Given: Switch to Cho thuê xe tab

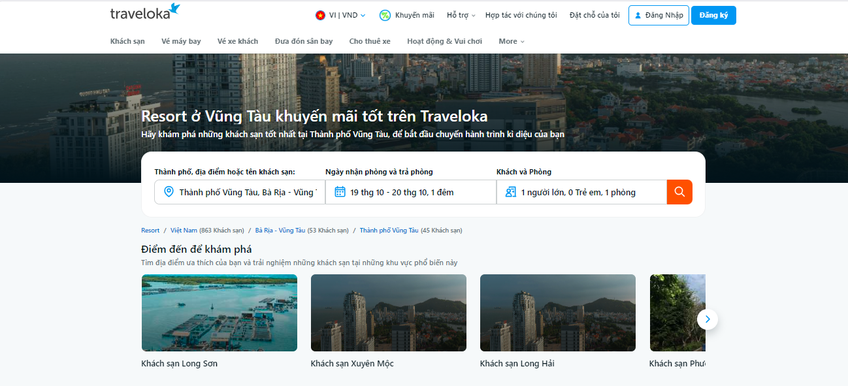Looking at the screenshot, I should (x=370, y=41).
